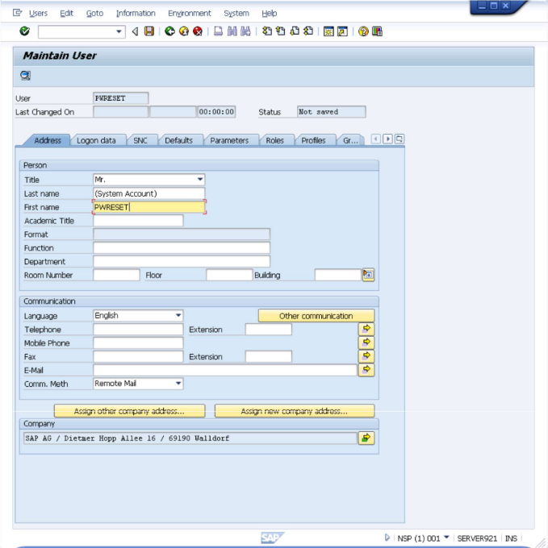Click the red Cancel icon in toolbar
This screenshot has width=548, height=548.
(x=197, y=31)
